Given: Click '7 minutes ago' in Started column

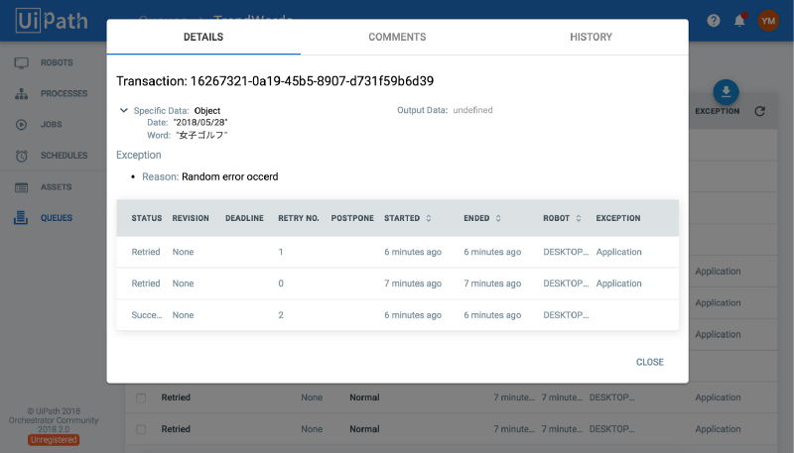Looking at the screenshot, I should tap(413, 283).
